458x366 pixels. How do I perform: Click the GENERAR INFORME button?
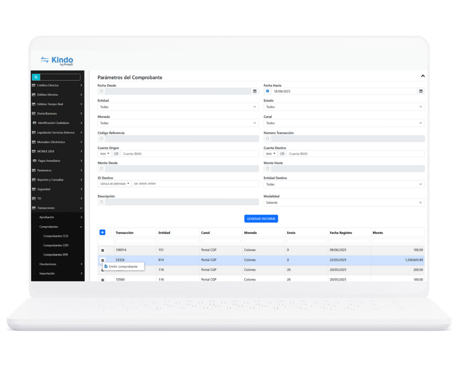(x=261, y=219)
